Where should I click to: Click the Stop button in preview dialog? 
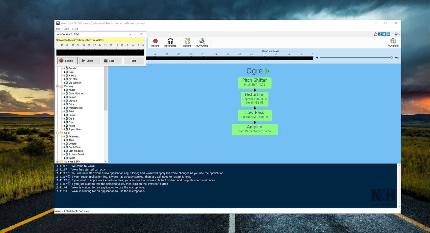(x=112, y=61)
